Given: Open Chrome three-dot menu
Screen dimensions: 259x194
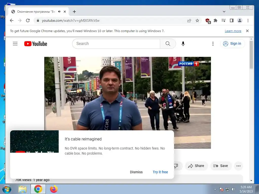Looking at the screenshot, I should coord(248,20).
